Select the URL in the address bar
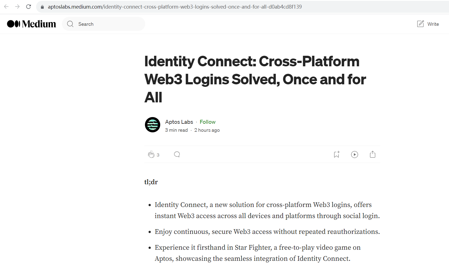This screenshot has width=449, height=268. [175, 7]
